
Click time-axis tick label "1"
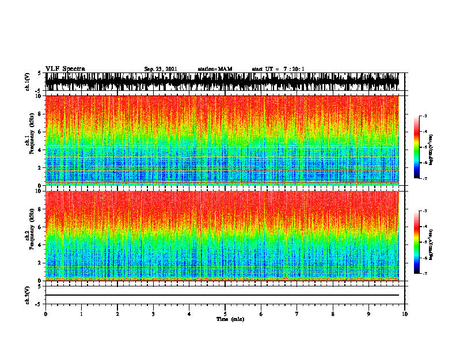tap(81, 314)
